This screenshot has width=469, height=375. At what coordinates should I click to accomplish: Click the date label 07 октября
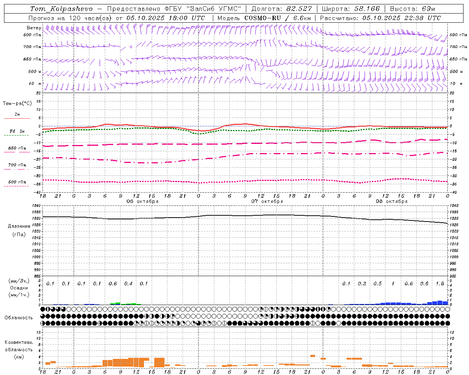267,201
